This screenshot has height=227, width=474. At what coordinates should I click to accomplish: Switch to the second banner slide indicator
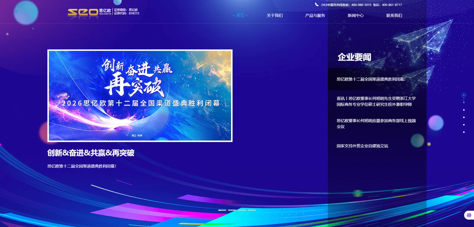(x=232, y=210)
